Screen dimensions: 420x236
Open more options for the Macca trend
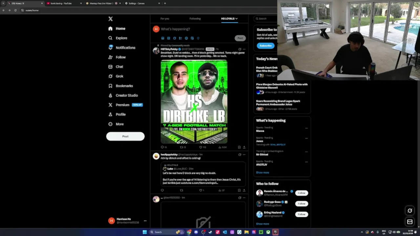click(306, 128)
